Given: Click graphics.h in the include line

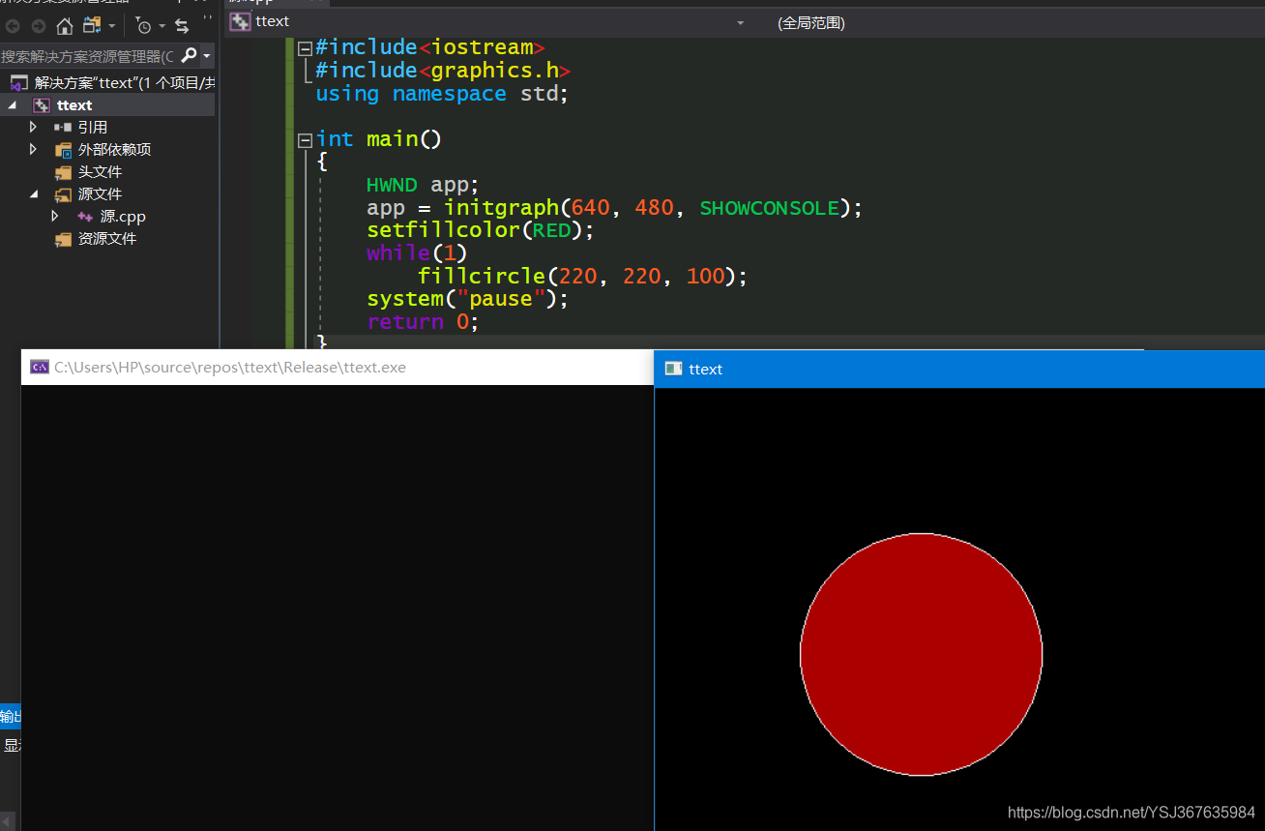Looking at the screenshot, I should (x=494, y=71).
